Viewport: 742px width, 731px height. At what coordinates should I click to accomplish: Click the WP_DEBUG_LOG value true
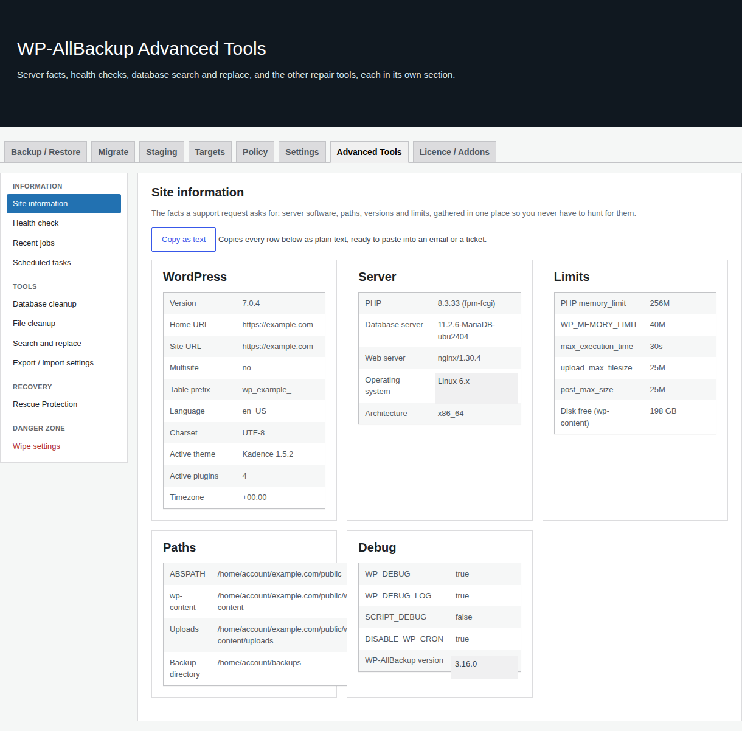tap(462, 596)
